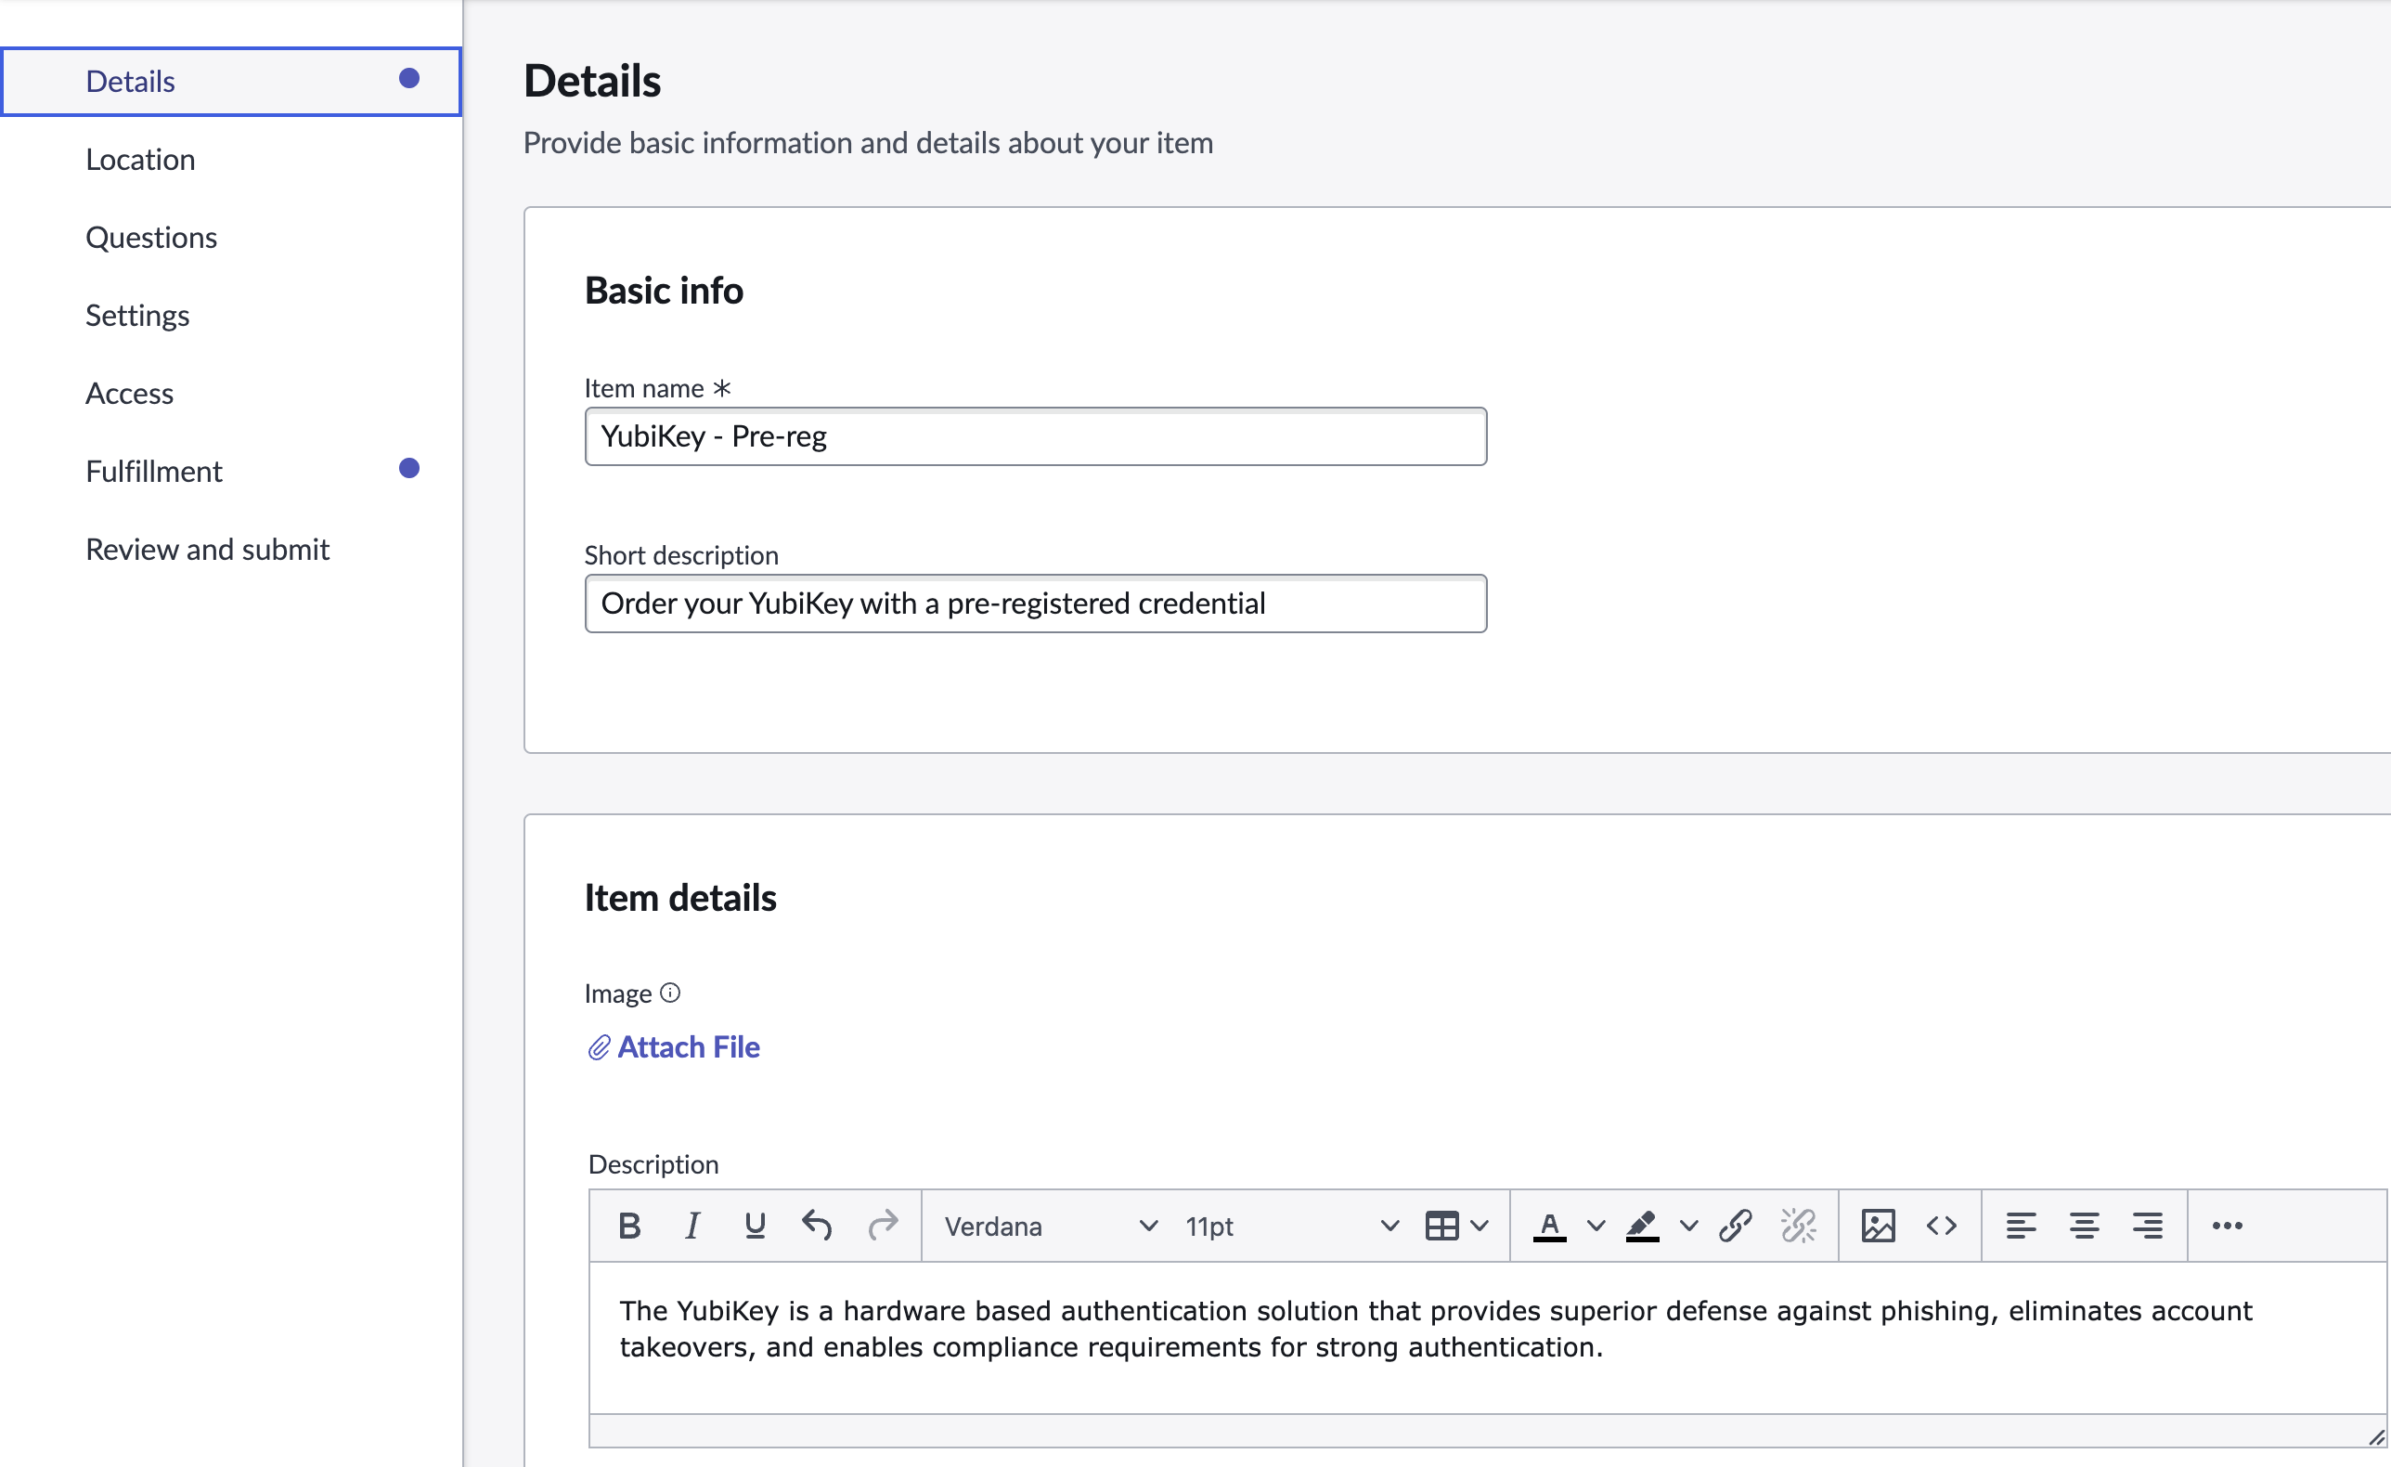
Task: Align description text left
Action: coord(2022,1226)
